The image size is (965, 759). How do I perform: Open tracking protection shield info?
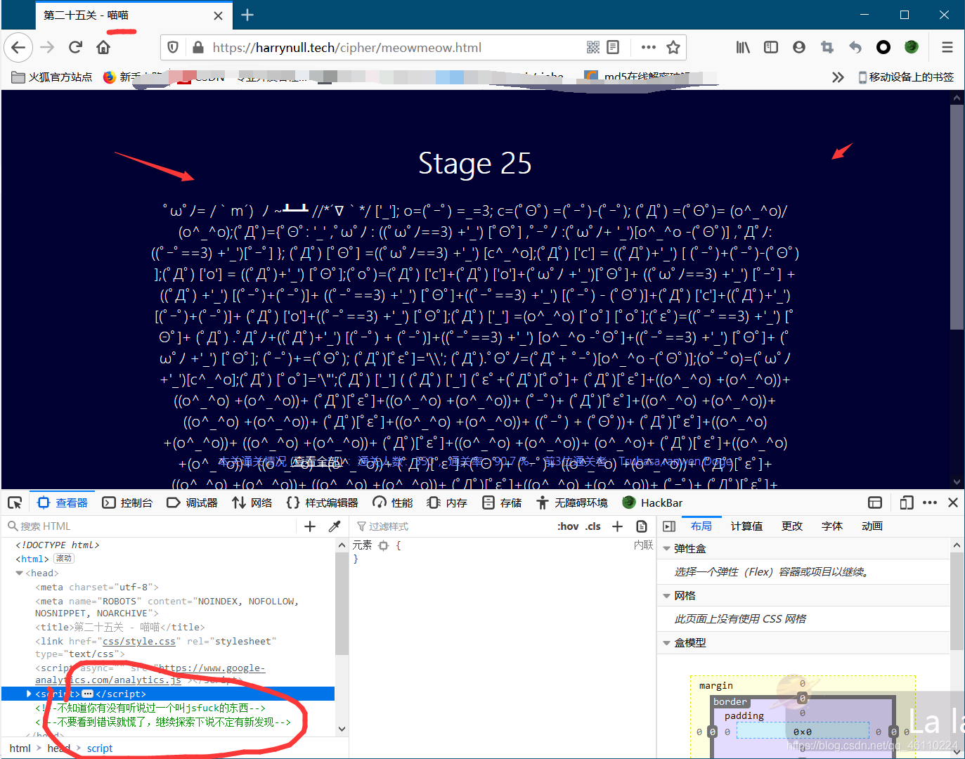click(x=173, y=48)
